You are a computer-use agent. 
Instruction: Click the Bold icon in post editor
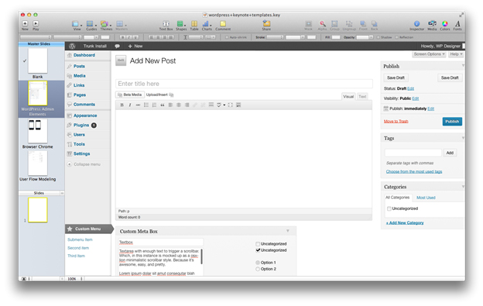(x=122, y=105)
